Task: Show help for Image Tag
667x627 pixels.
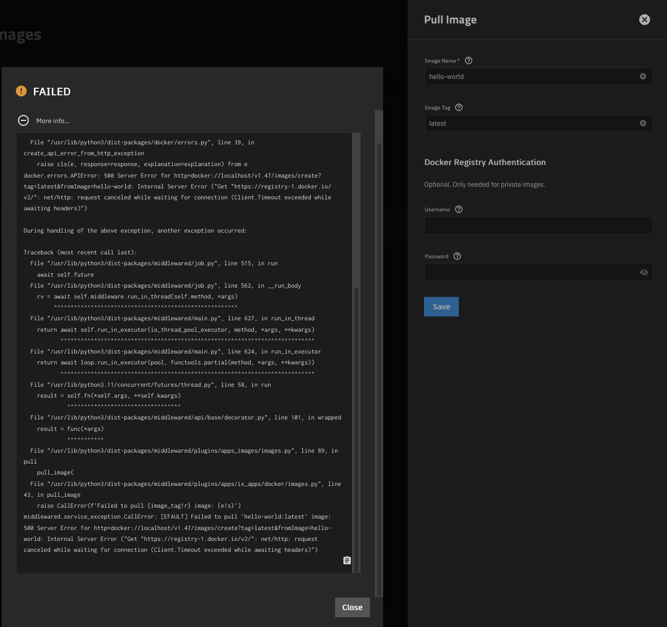Action: pos(459,107)
